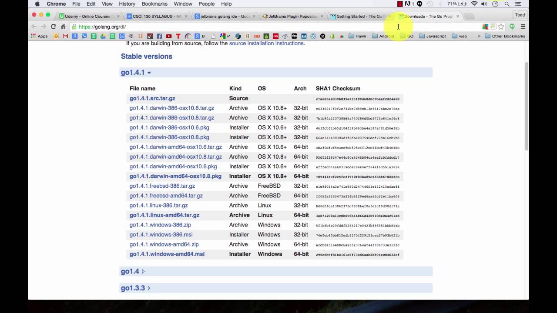
Task: Switch to the Udemy Online Courses tab
Action: tap(89, 16)
